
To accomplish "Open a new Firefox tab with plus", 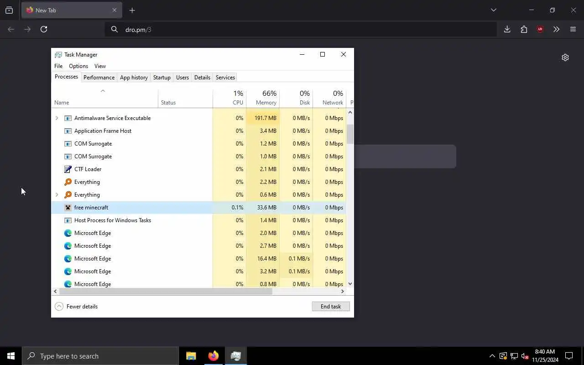I will (x=132, y=10).
